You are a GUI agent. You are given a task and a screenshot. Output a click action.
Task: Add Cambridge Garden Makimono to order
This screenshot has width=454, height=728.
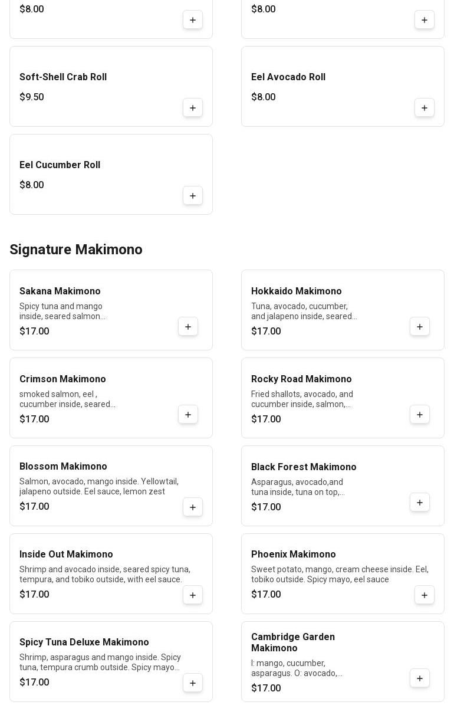tap(420, 678)
